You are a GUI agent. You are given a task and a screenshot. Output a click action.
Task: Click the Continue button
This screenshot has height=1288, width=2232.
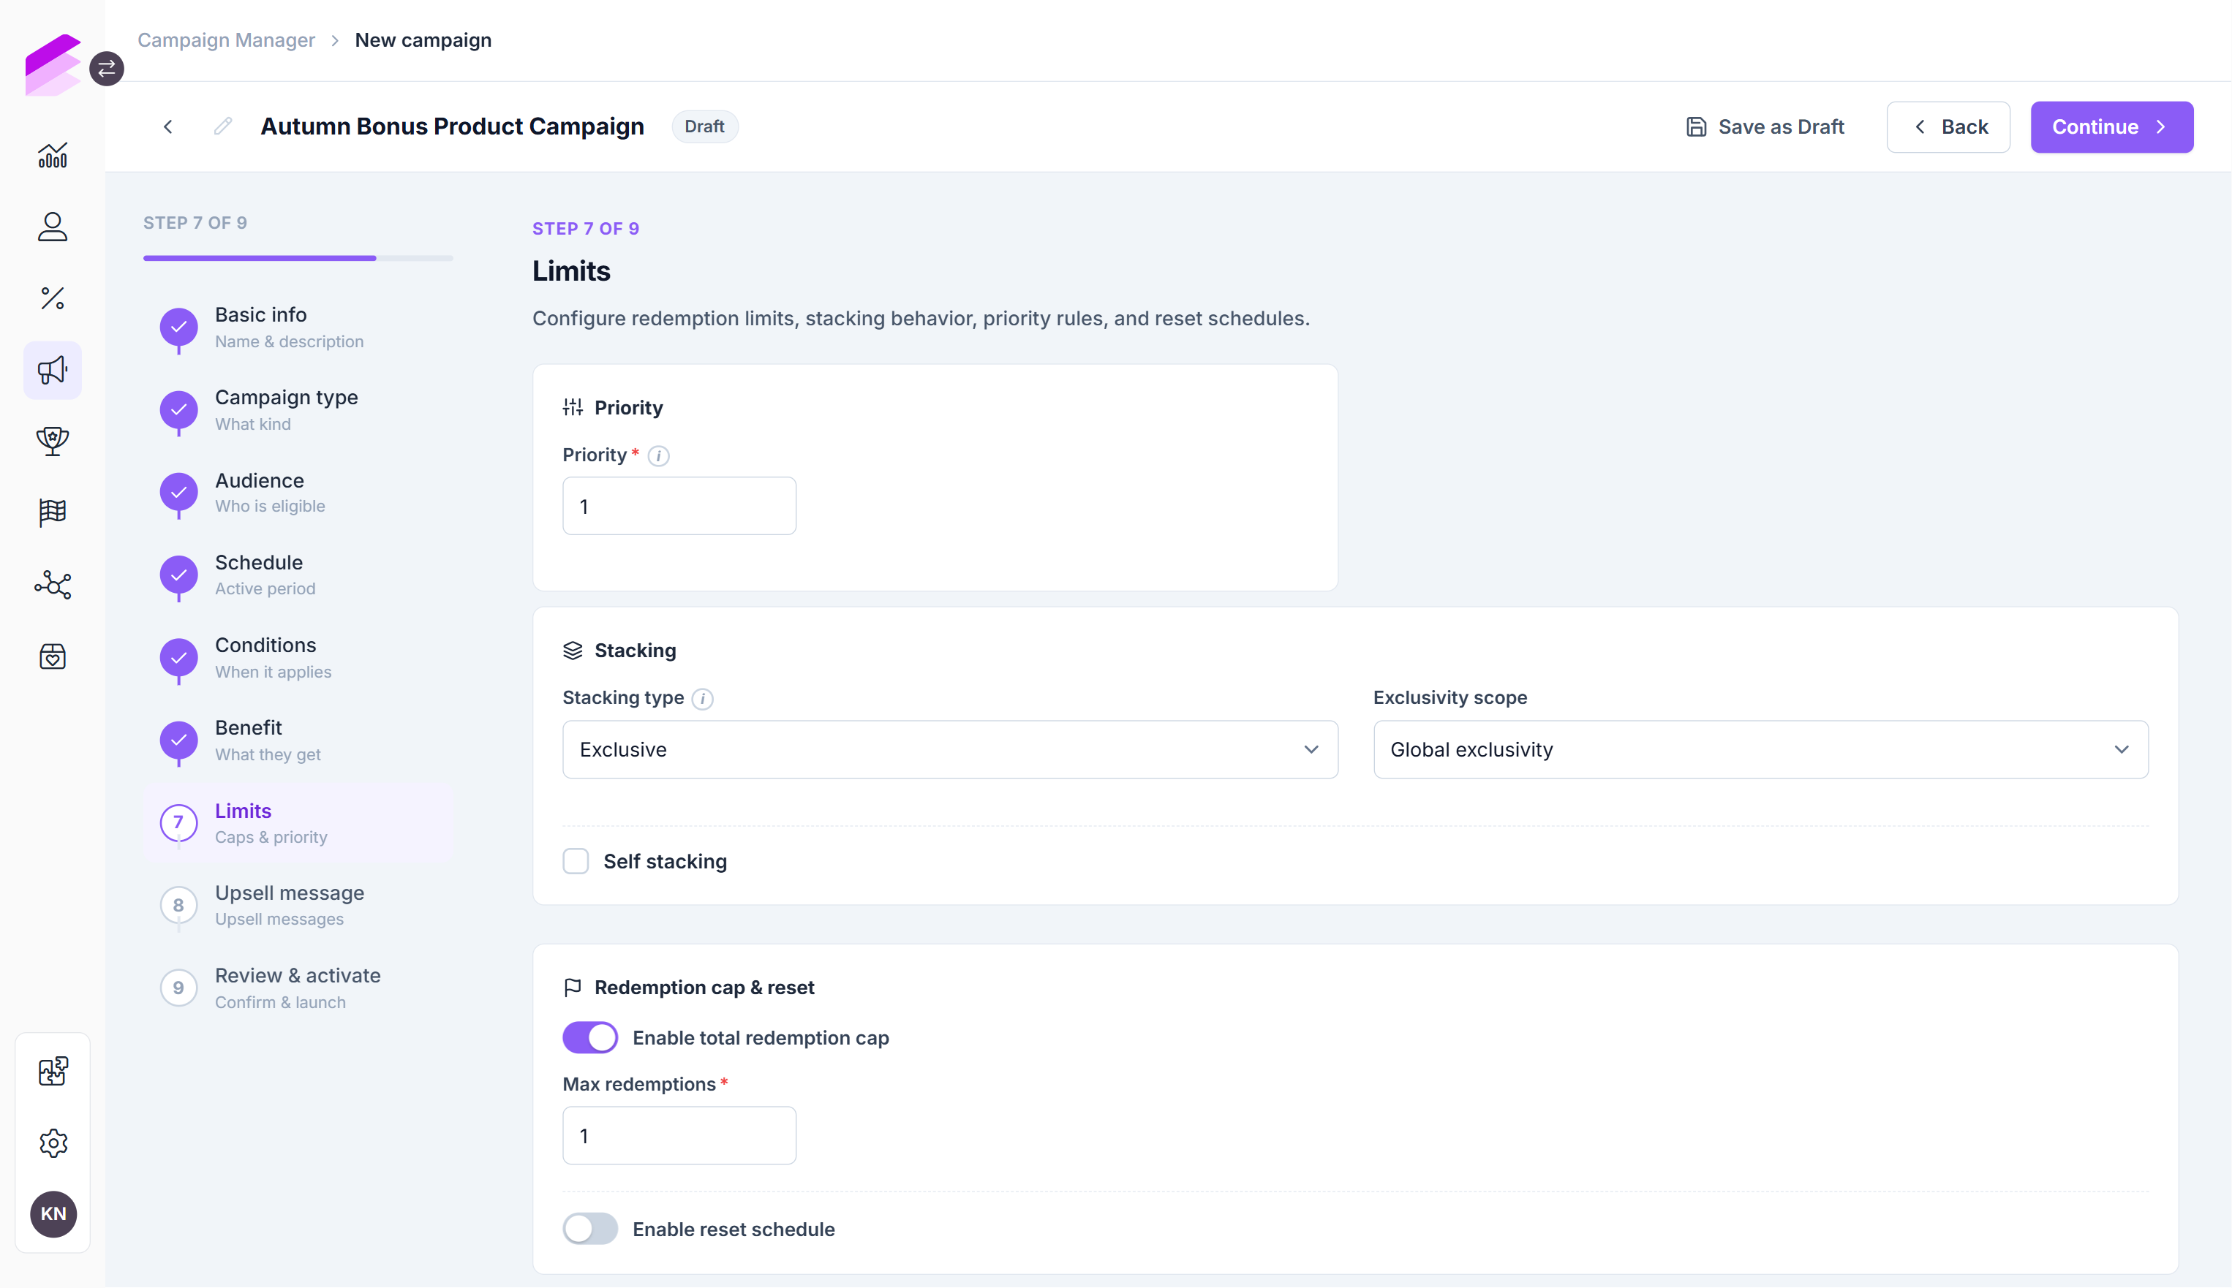pos(2111,126)
